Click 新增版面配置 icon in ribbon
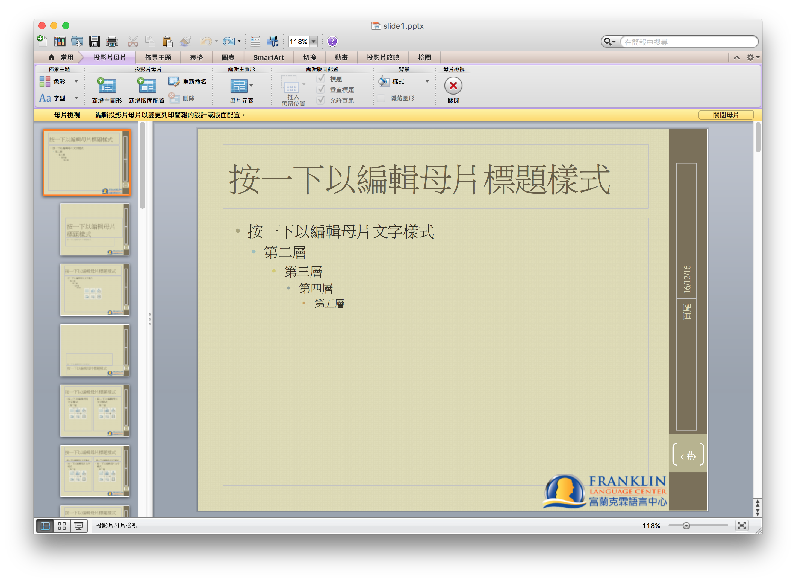Viewport: 796px width, 582px height. [147, 86]
